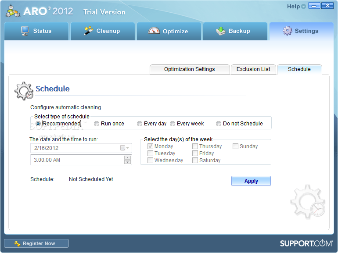Select the Settings tab
Screen dimensions: 338x253
[302, 31]
